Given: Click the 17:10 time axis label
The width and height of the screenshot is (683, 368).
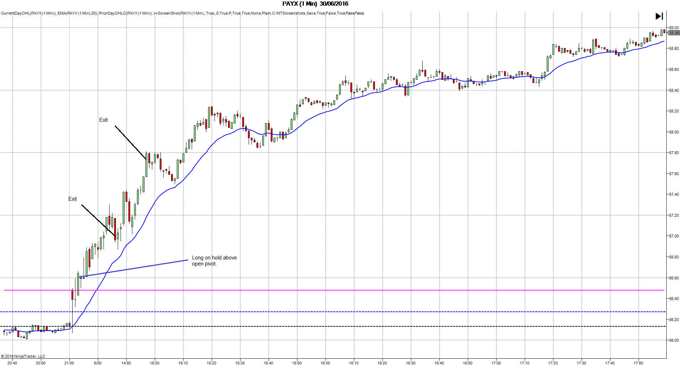Looking at the screenshot, I should 524,363.
